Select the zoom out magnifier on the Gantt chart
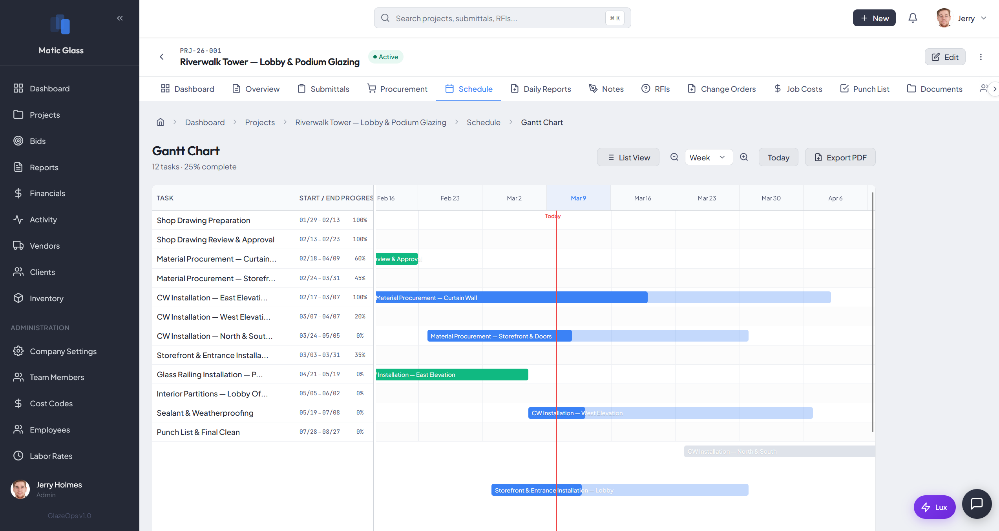Screen dimensions: 999x531 (674, 157)
